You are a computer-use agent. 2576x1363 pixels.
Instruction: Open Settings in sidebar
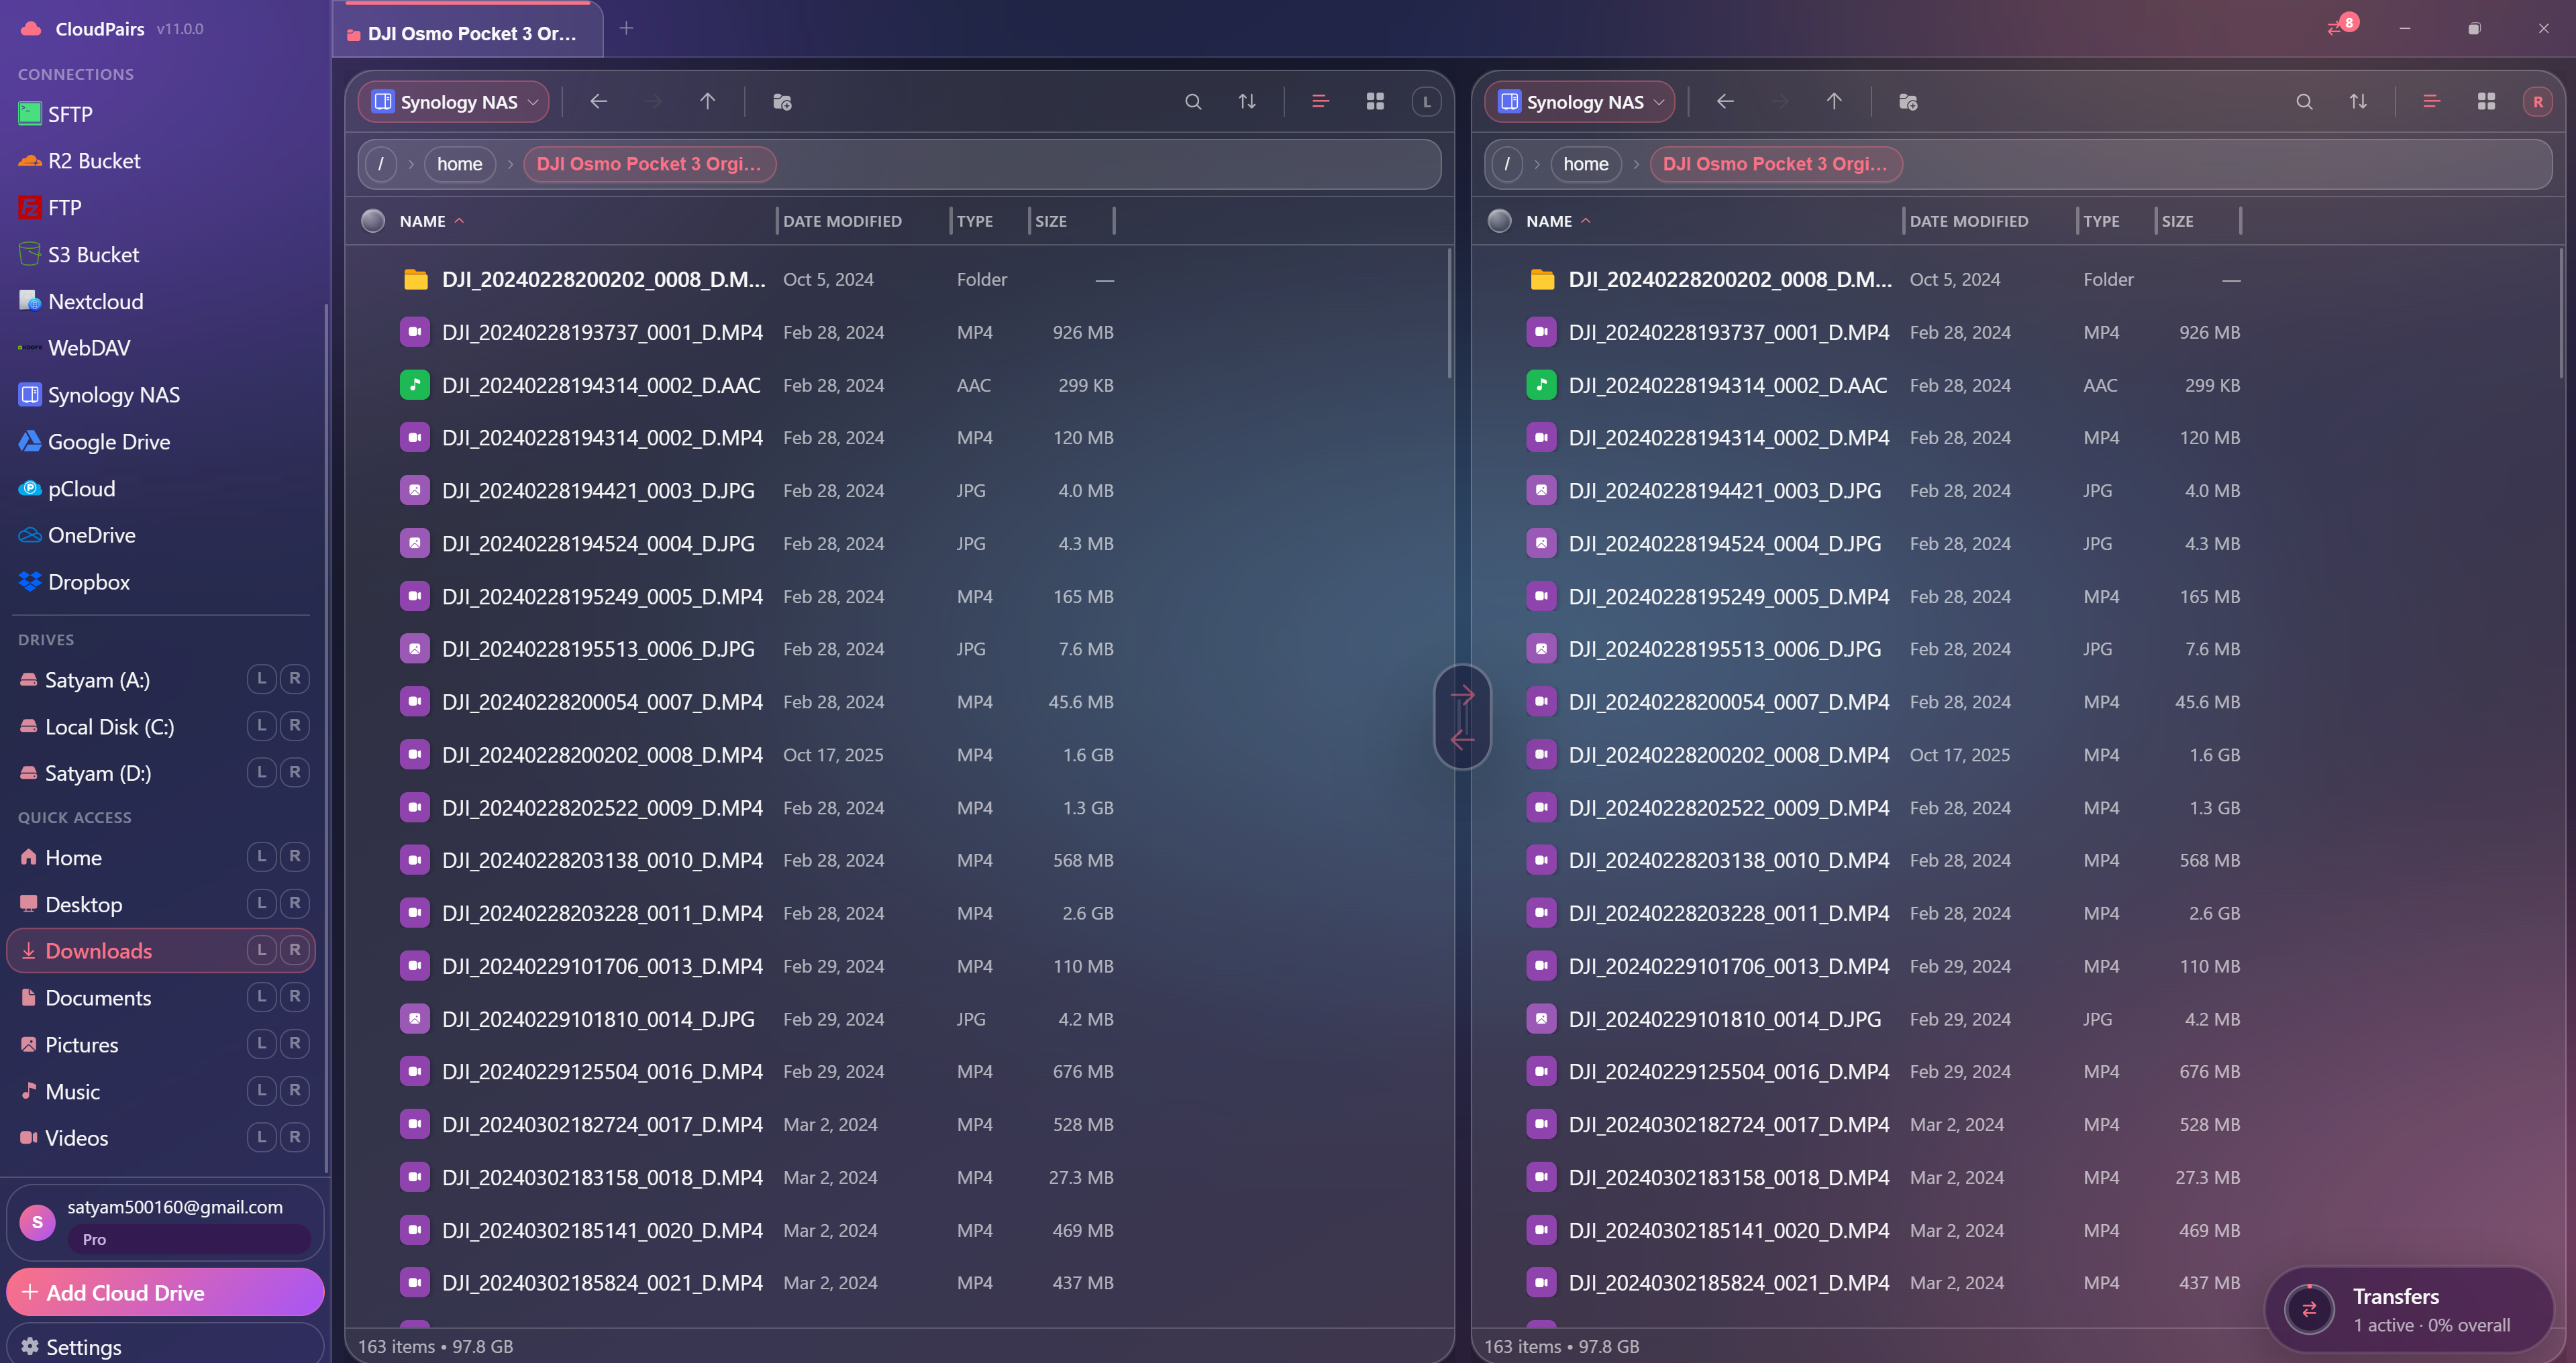tap(165, 1345)
